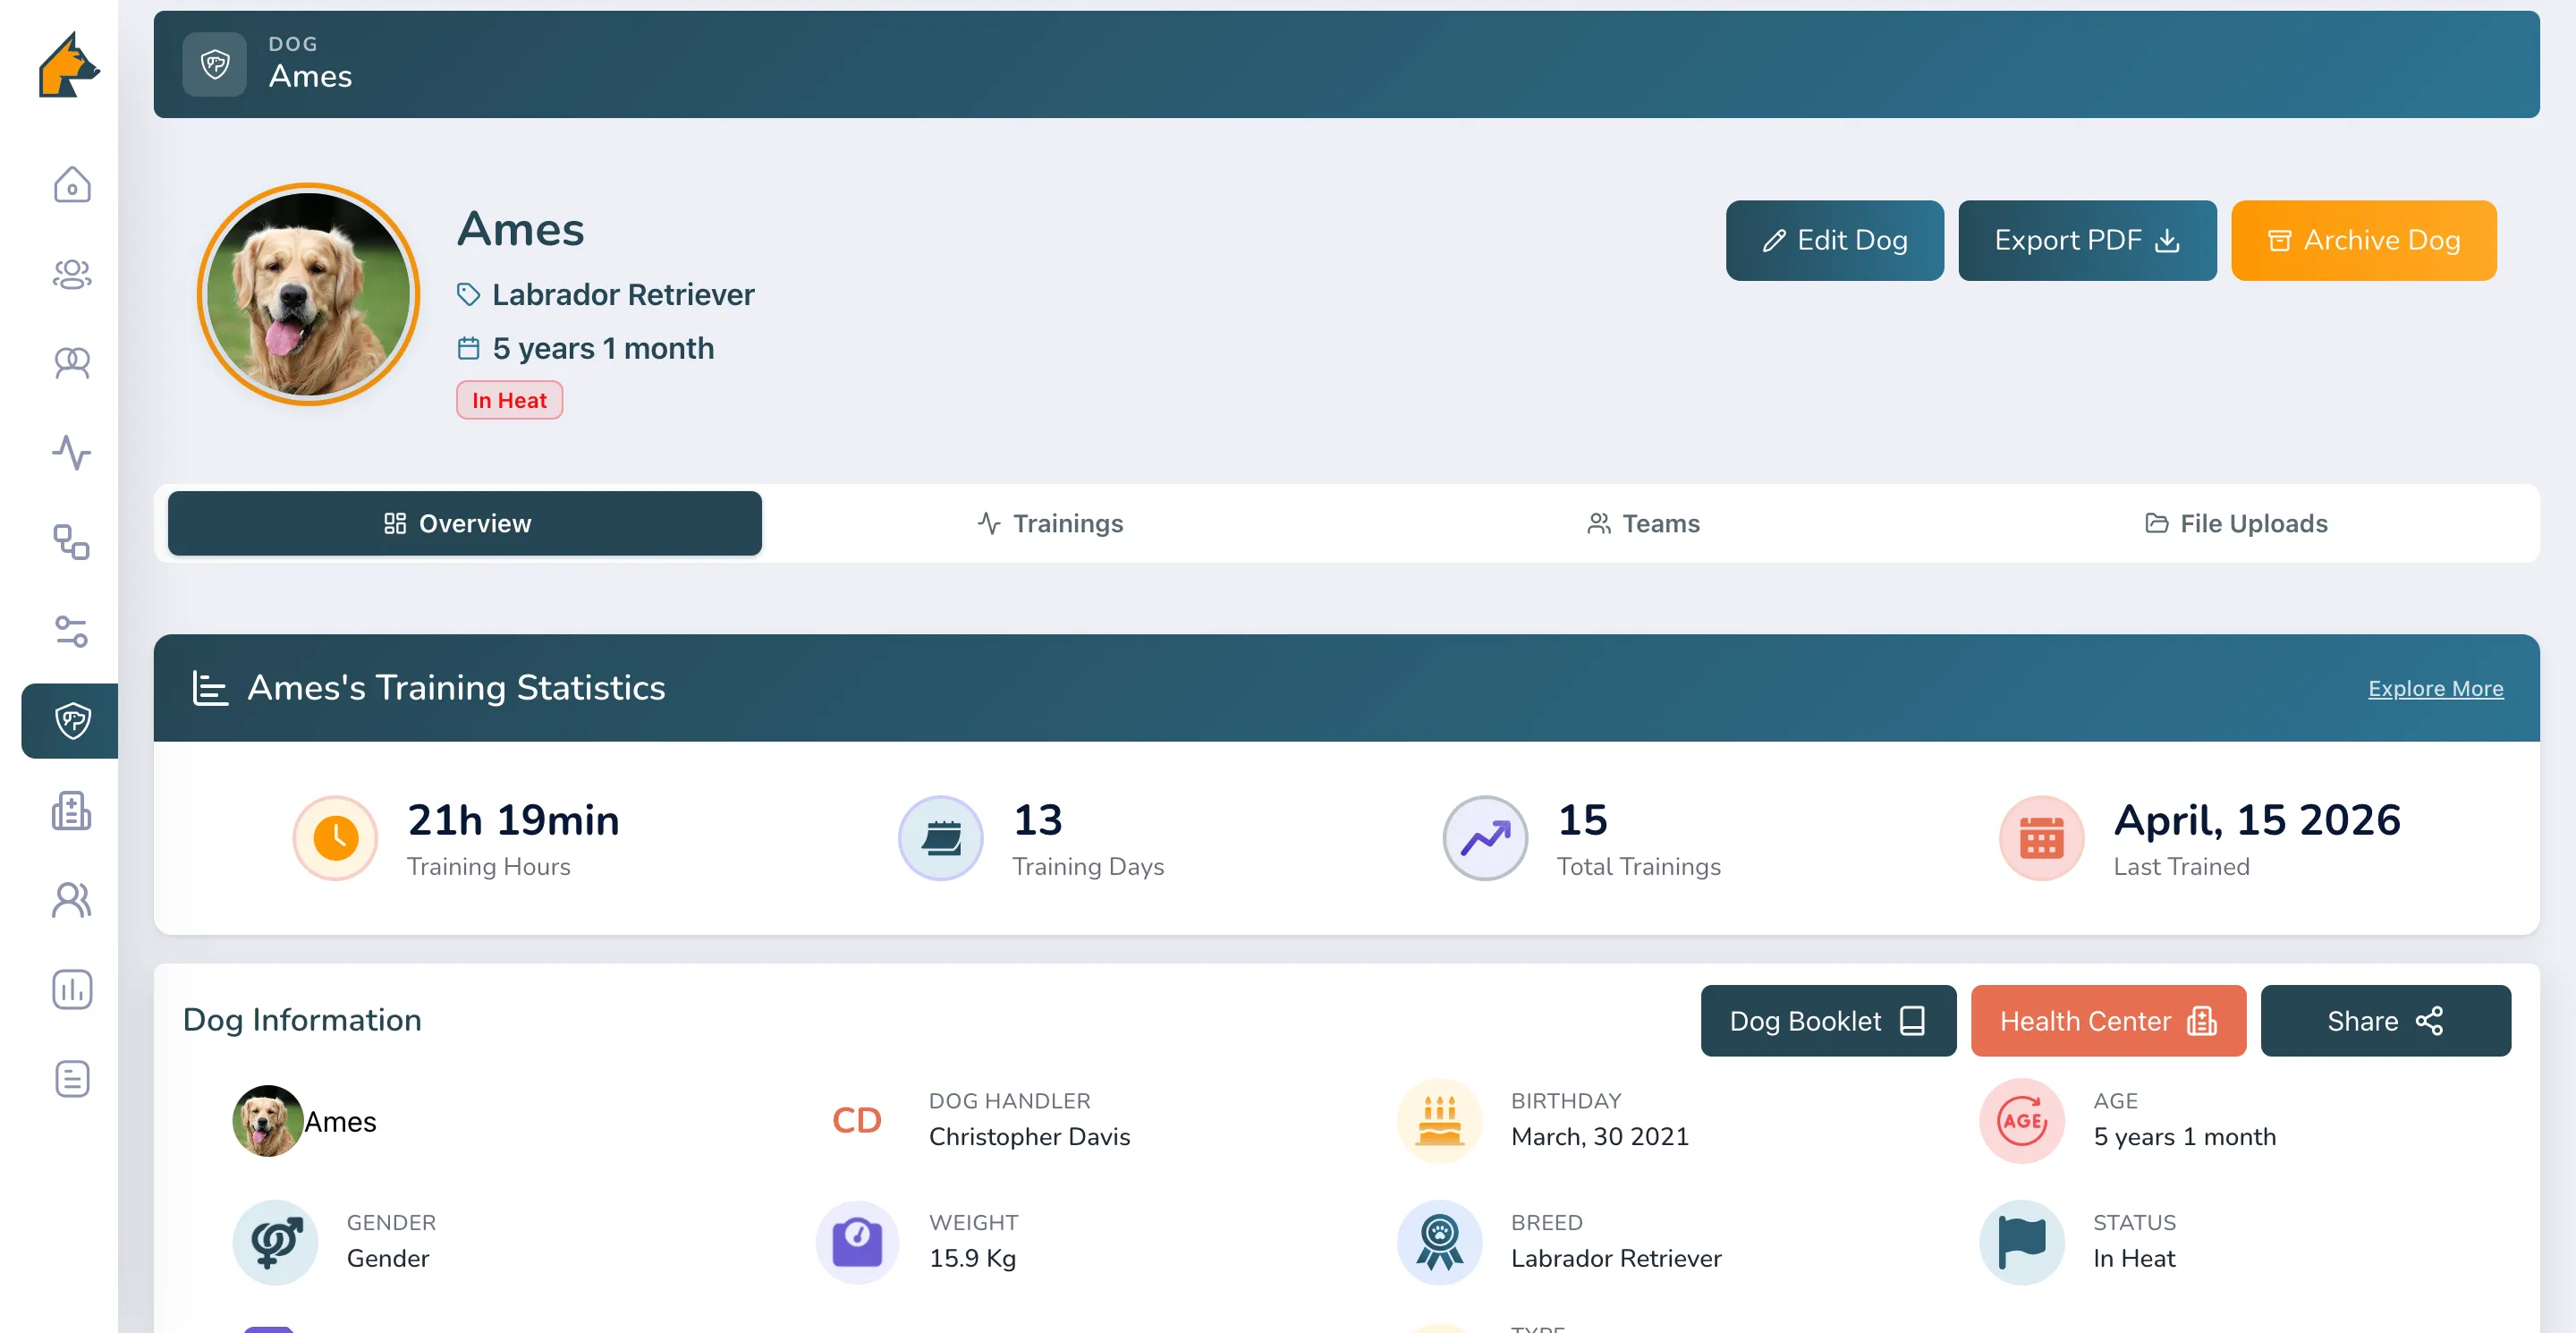Click the Edit Dog button

tap(1834, 240)
